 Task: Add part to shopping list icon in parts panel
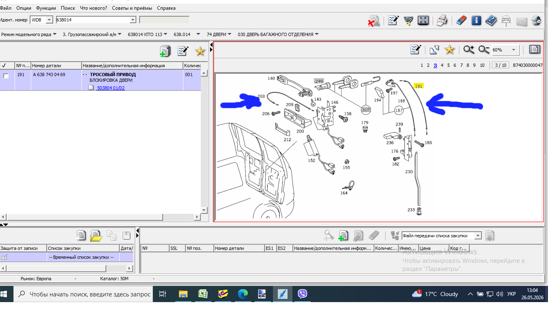tap(165, 51)
